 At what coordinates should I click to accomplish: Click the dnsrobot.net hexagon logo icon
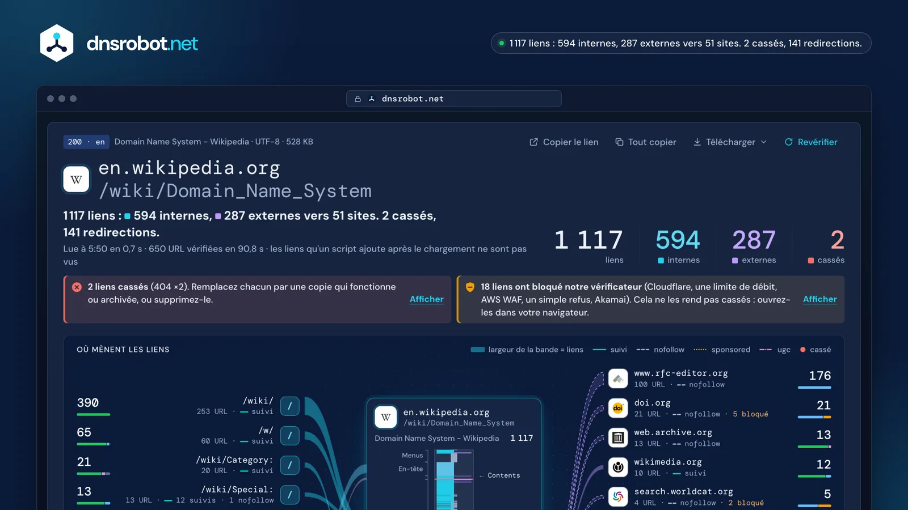[57, 43]
